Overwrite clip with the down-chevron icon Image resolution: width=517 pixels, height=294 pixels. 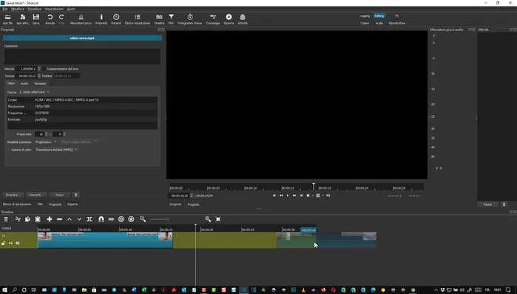tap(79, 219)
